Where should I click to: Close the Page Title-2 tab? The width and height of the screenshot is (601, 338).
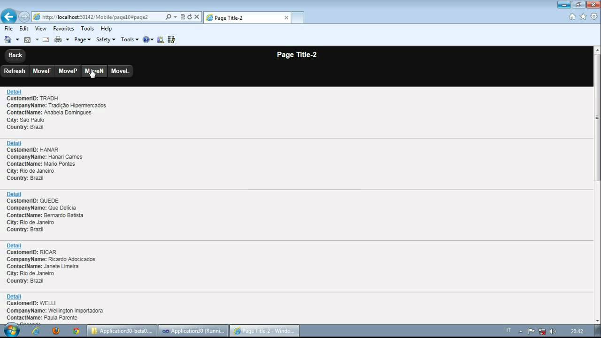coord(286,18)
